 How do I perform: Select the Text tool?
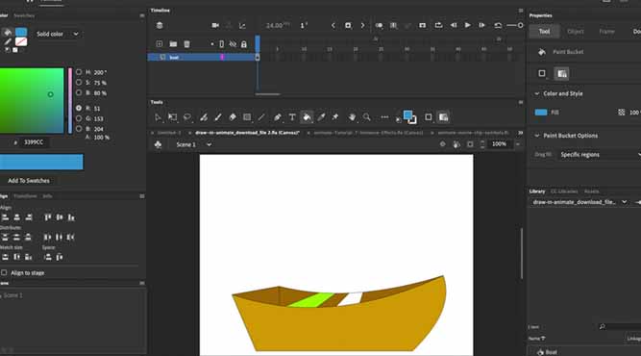point(292,117)
